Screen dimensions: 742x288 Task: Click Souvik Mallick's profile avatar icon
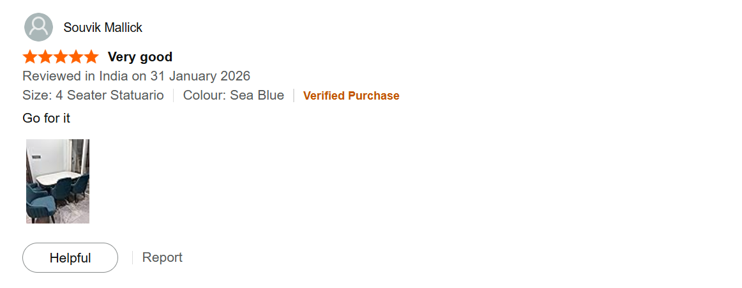[38, 27]
